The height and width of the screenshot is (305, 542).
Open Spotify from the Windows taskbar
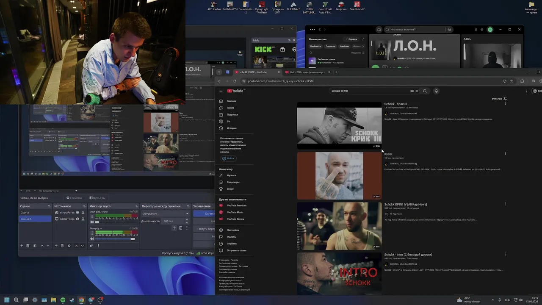[63, 300]
